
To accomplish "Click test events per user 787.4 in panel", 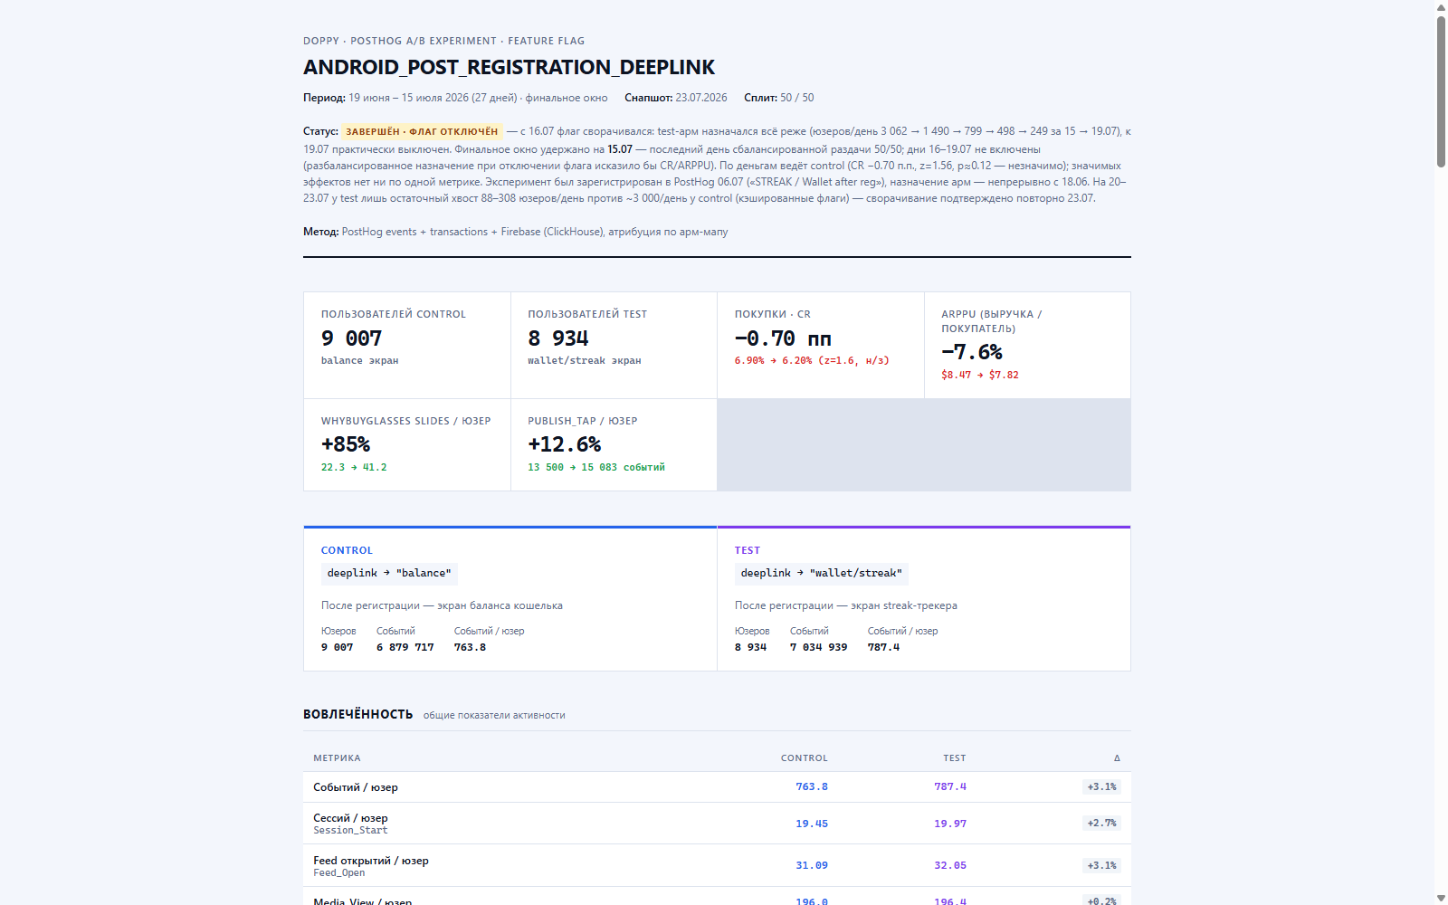I will (x=883, y=647).
